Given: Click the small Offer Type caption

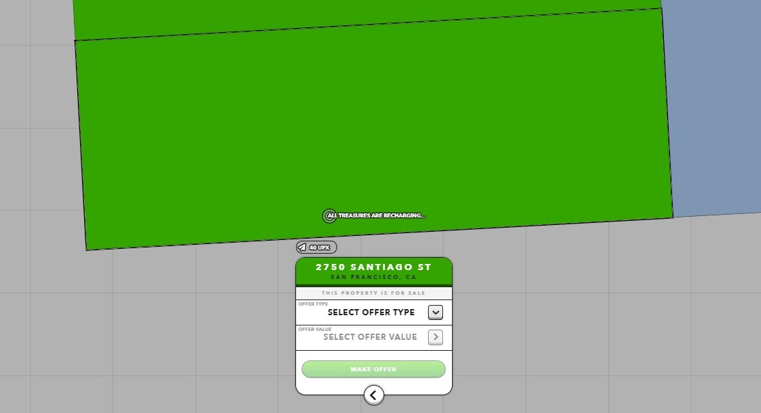Looking at the screenshot, I should [313, 304].
